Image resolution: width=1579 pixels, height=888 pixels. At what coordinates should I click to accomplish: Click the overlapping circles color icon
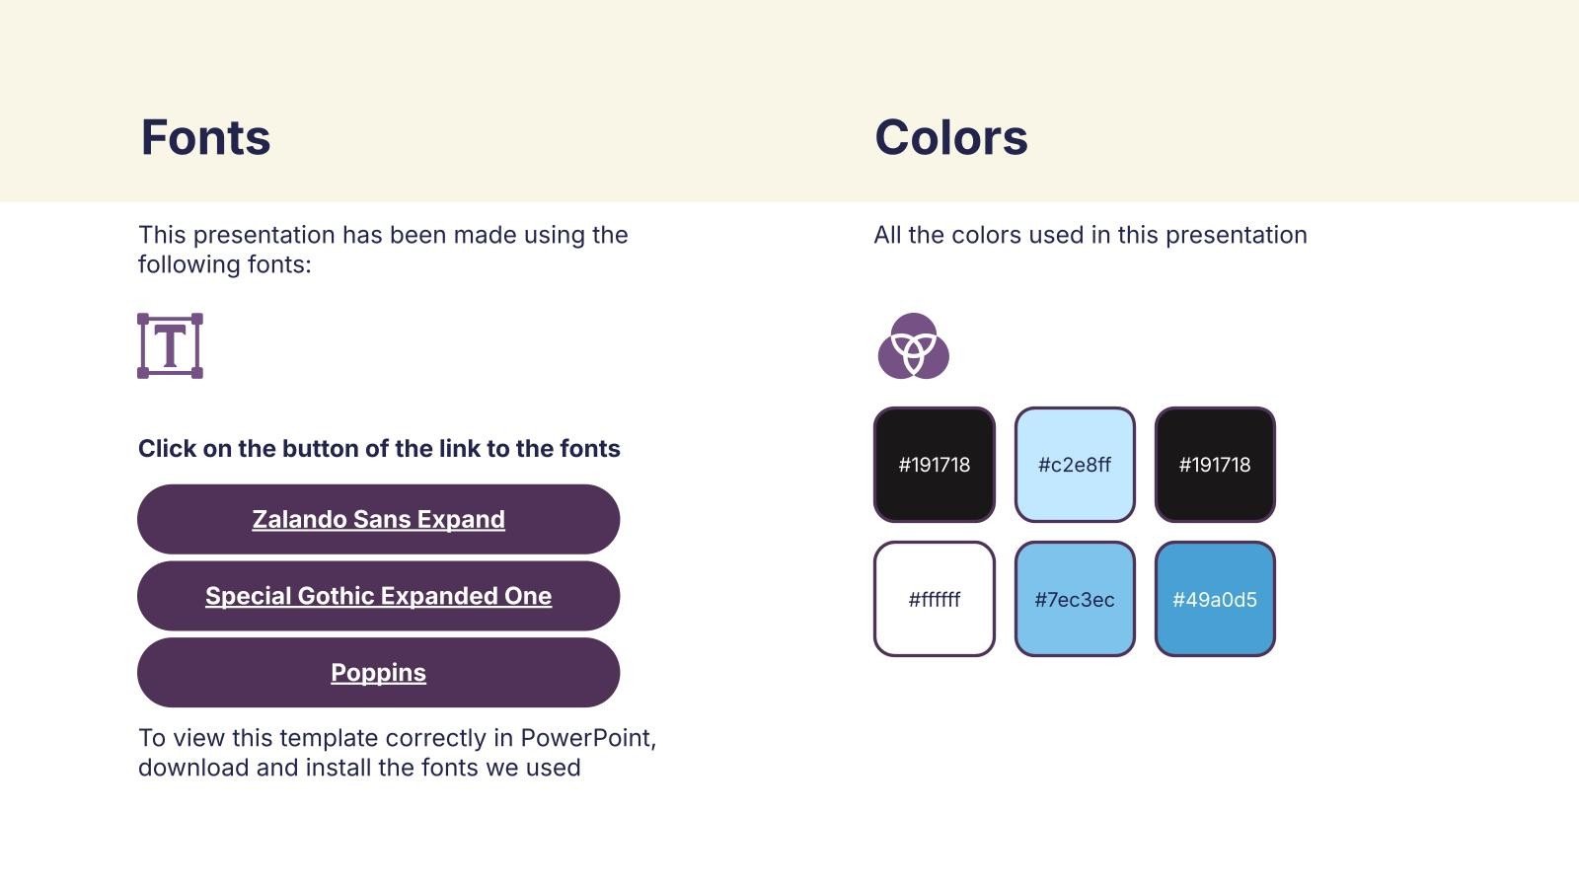click(913, 346)
